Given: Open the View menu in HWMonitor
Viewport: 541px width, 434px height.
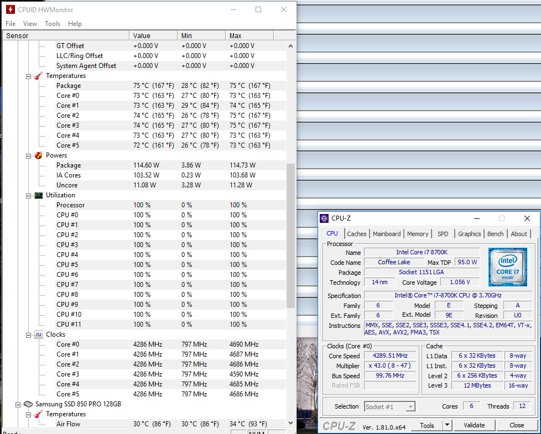Looking at the screenshot, I should point(30,23).
